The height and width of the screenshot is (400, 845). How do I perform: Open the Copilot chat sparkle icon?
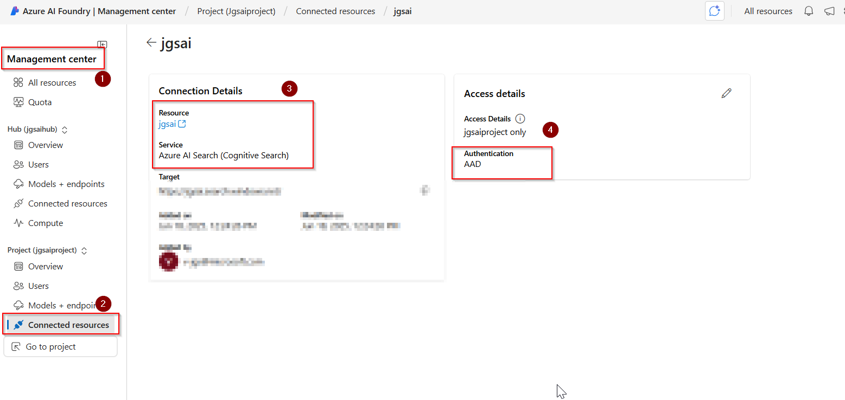point(715,11)
